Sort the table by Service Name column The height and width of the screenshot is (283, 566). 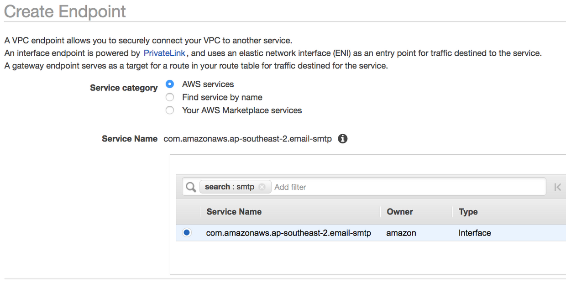tap(234, 212)
